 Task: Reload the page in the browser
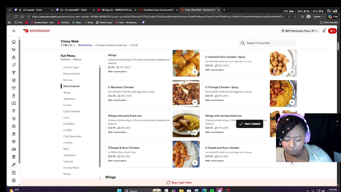click(x=16, y=17)
